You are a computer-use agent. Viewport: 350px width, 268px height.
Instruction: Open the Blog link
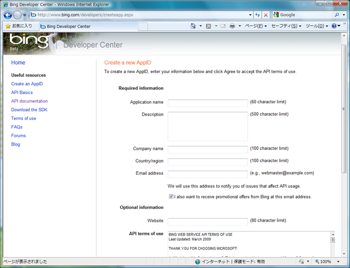pos(16,144)
